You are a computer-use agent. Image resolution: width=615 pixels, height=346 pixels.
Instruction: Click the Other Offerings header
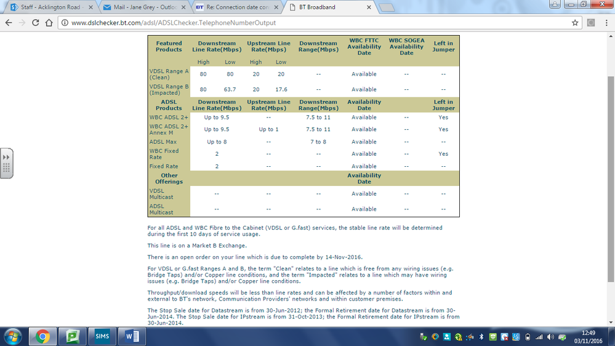point(169,179)
